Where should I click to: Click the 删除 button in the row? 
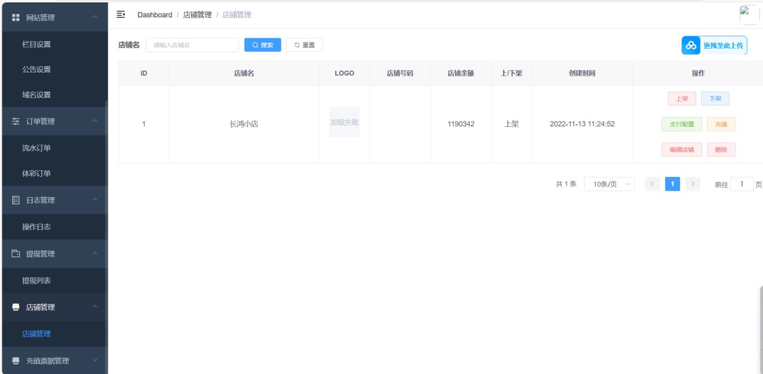pos(721,150)
